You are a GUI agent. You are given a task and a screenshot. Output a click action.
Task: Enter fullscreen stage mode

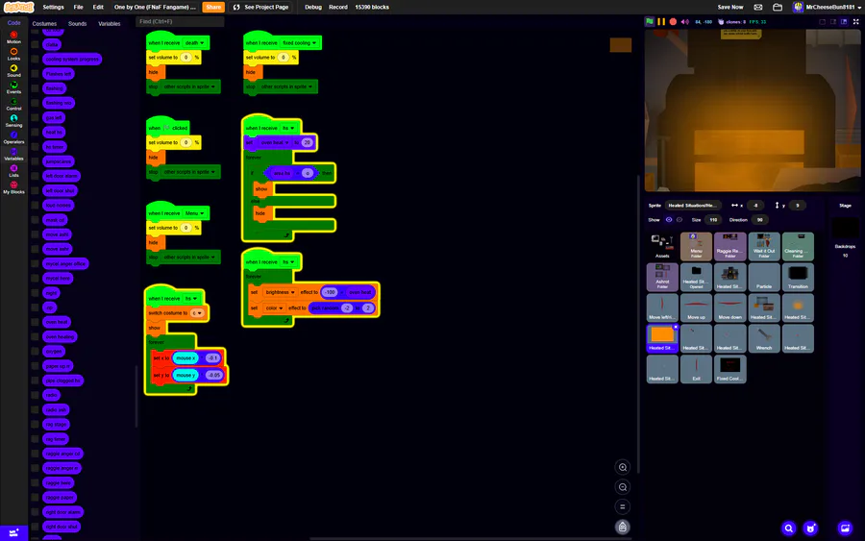pos(855,21)
